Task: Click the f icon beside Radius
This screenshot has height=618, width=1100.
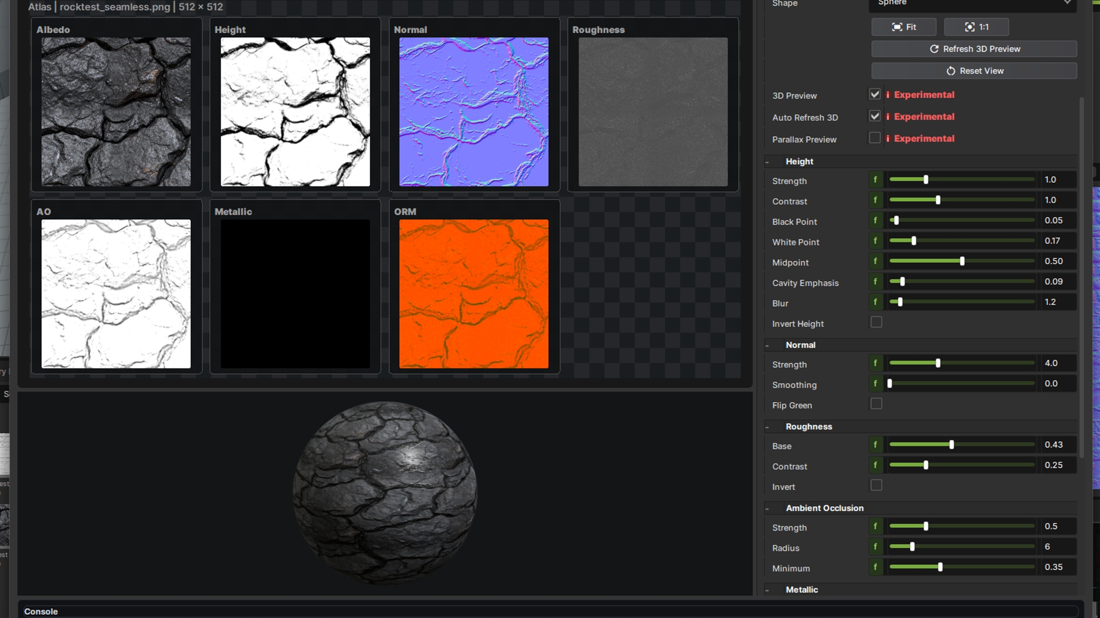Action: tap(875, 547)
